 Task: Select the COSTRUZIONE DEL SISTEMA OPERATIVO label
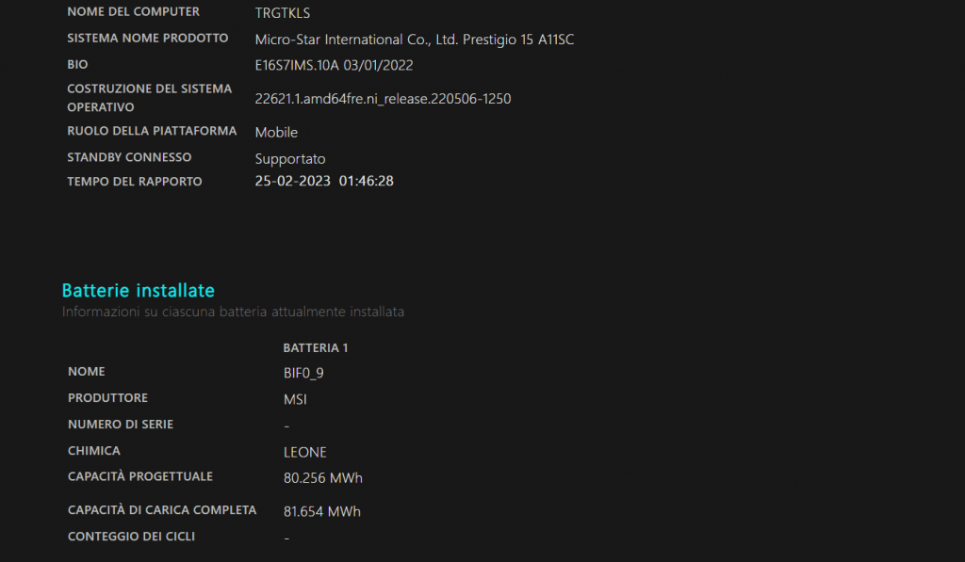tap(149, 98)
